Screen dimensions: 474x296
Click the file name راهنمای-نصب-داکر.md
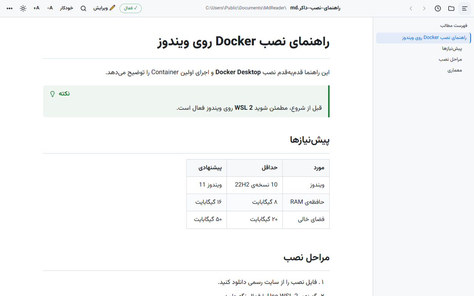[x=315, y=8]
